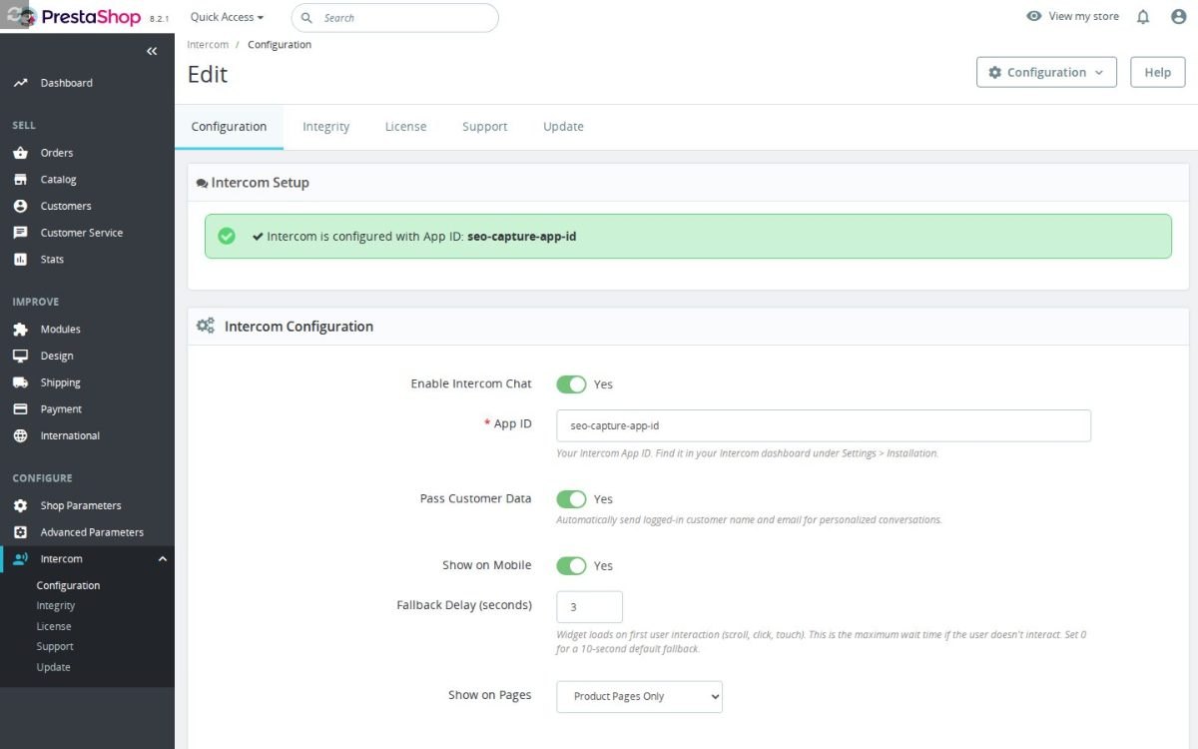Open the notifications bell
Screen dimensions: 1198x749
(1143, 17)
